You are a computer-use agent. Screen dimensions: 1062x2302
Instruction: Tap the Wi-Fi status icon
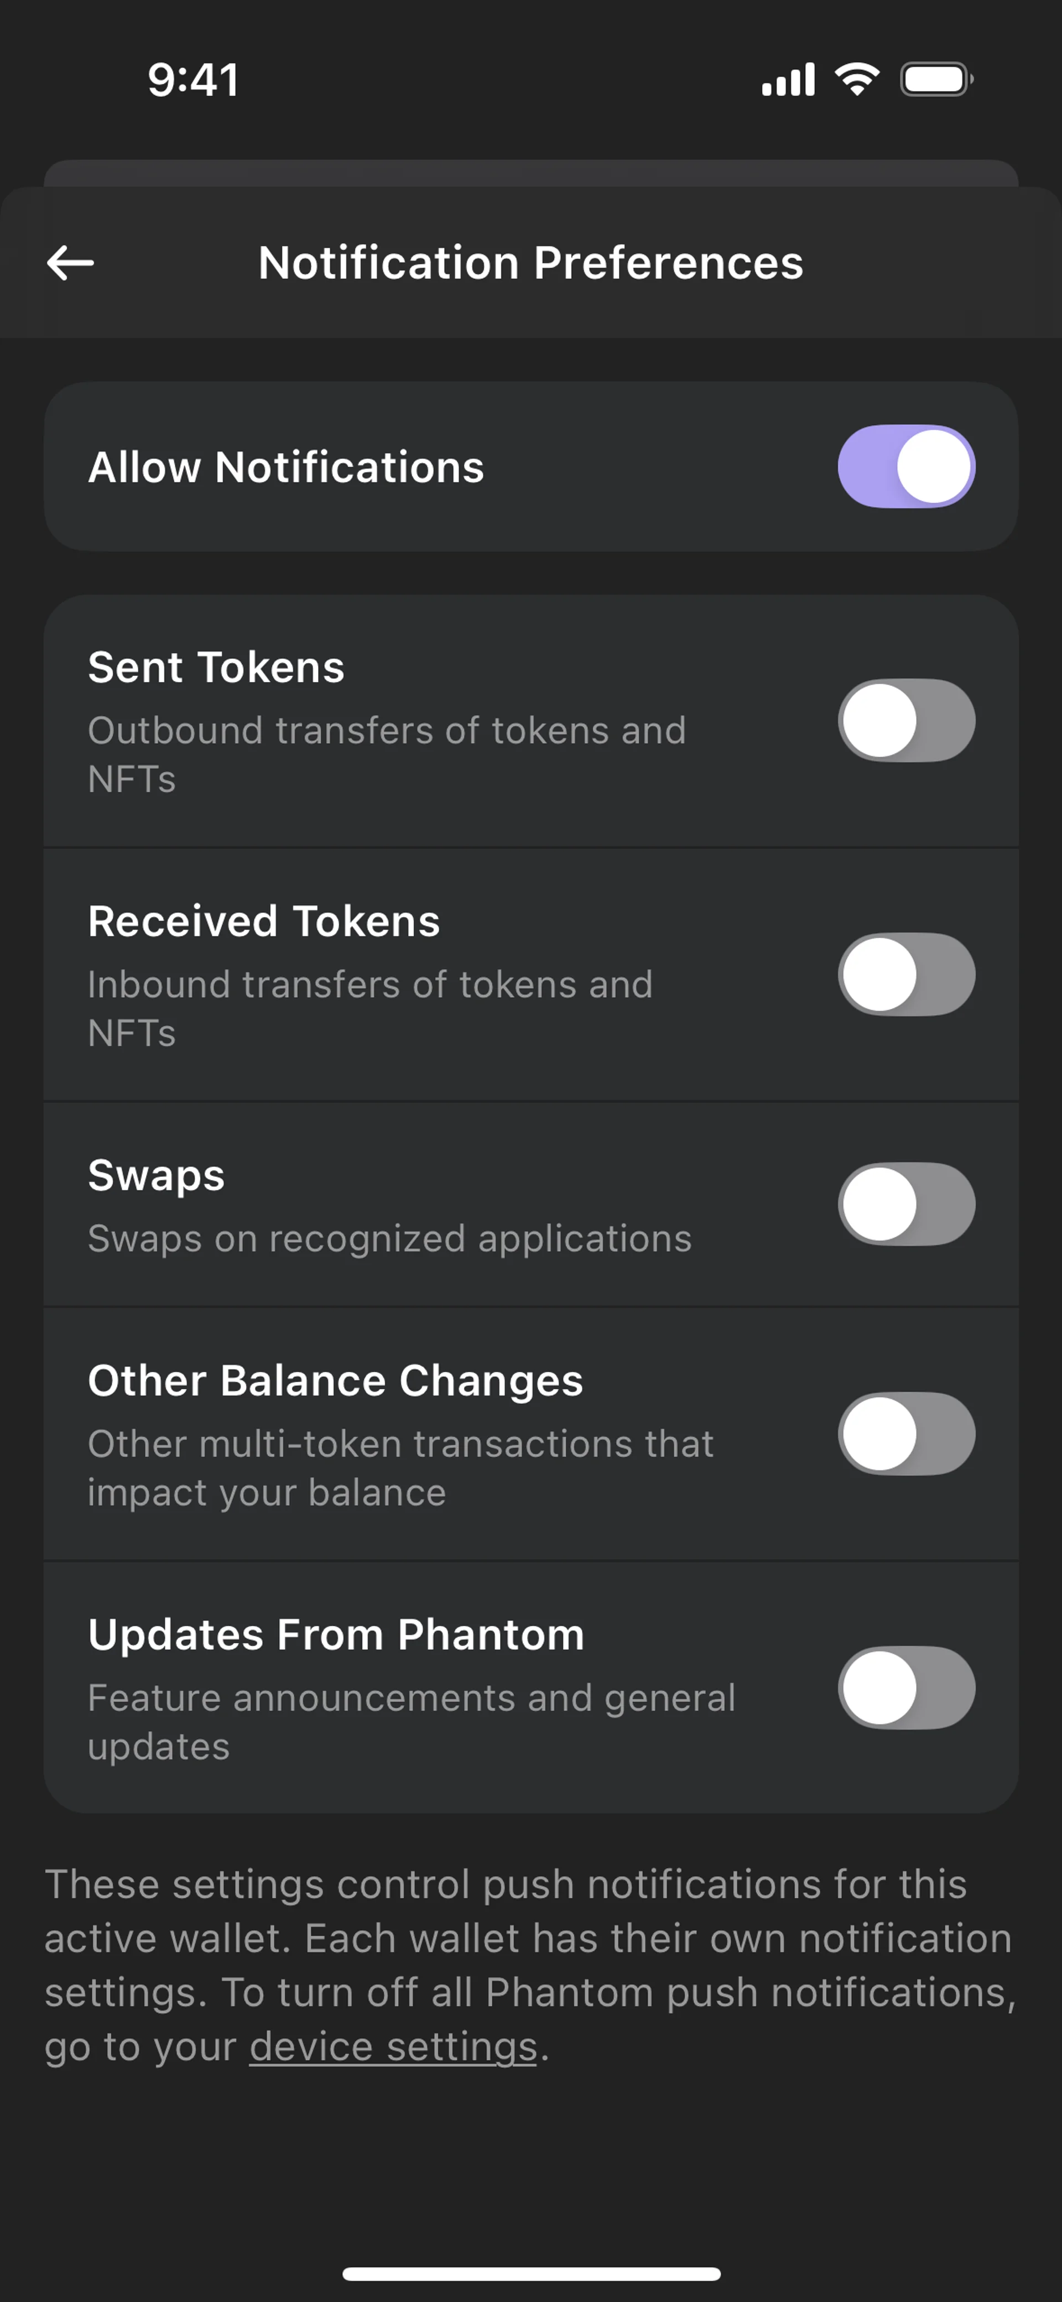tap(856, 80)
